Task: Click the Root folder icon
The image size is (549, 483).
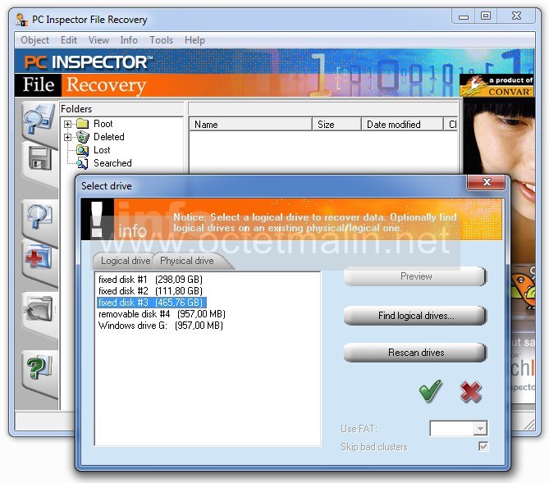Action: (x=83, y=124)
